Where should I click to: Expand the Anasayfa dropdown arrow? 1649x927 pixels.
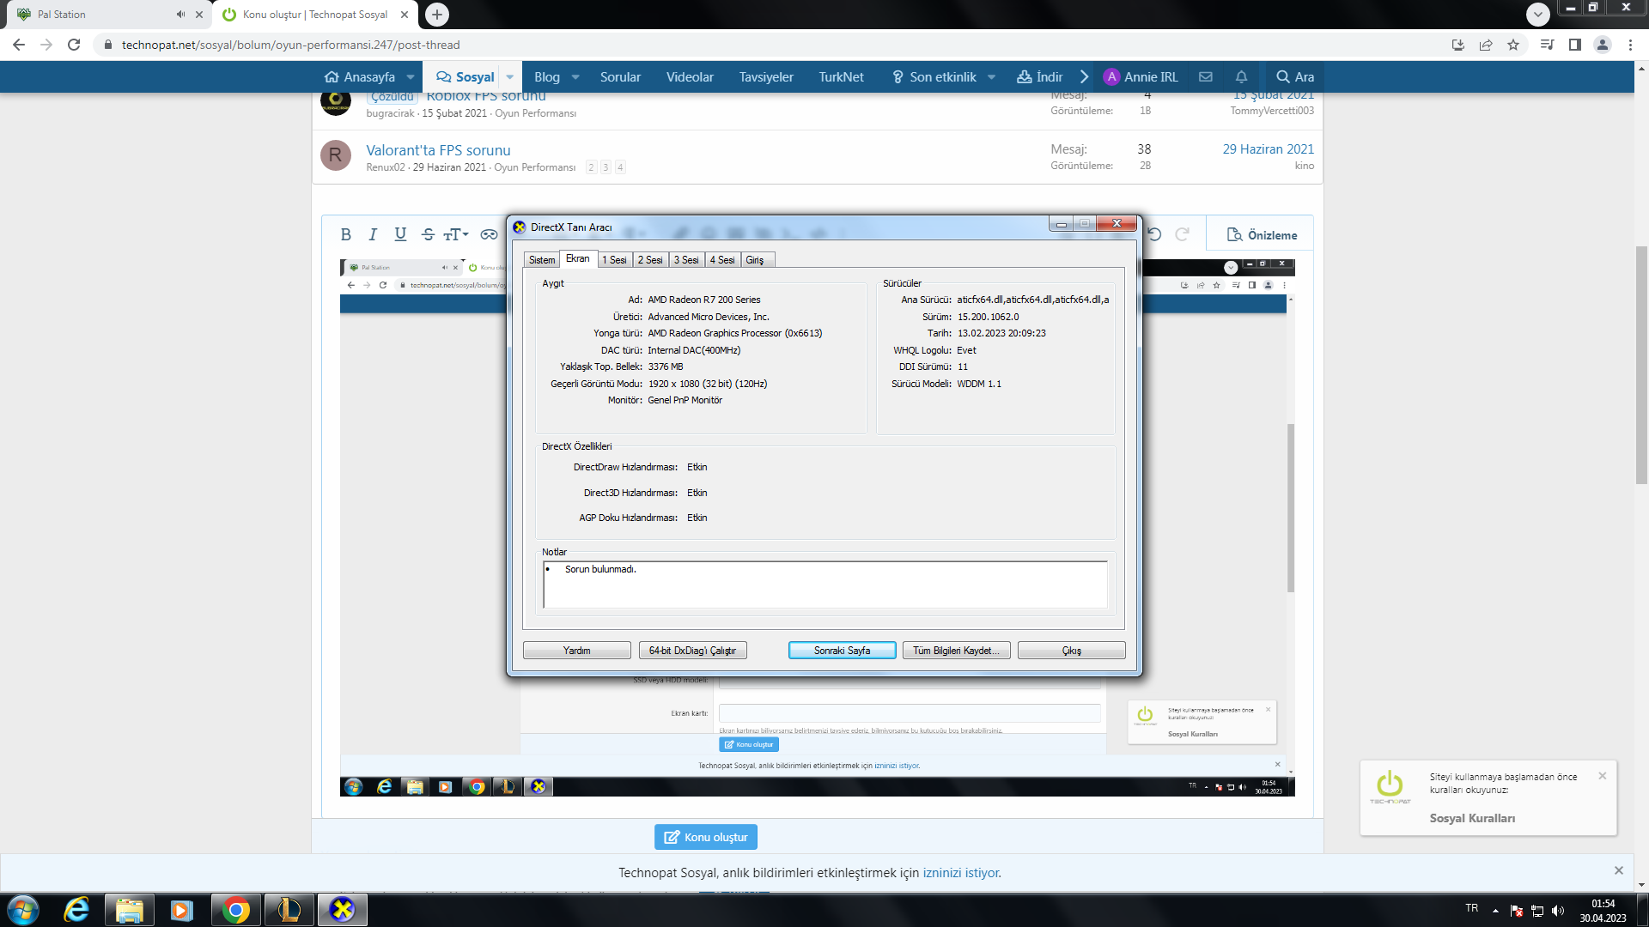pos(411,77)
